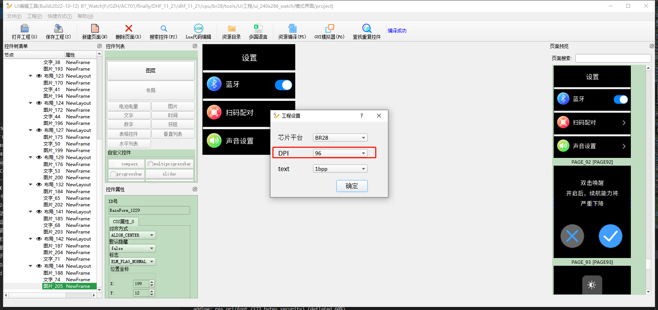Collapse the 布局_127 tree node

pyautogui.click(x=30, y=130)
